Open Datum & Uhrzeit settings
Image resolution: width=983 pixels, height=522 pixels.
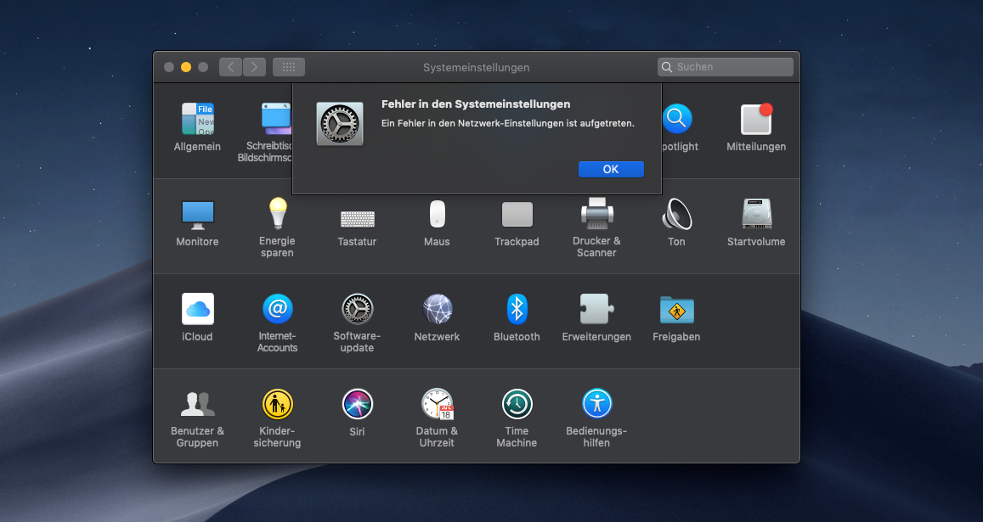437,405
